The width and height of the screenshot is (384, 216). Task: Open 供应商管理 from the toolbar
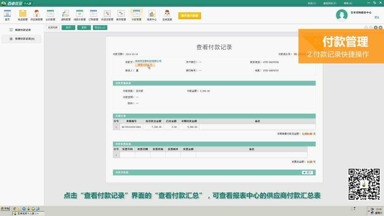(37, 16)
